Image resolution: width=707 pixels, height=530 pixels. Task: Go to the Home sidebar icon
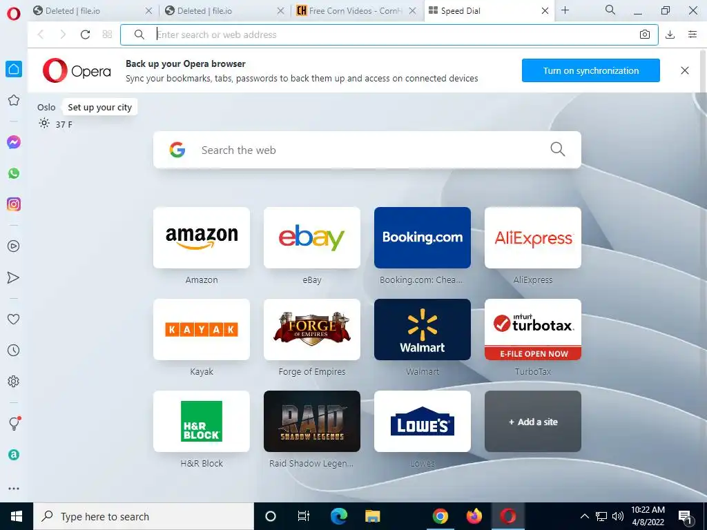point(14,69)
